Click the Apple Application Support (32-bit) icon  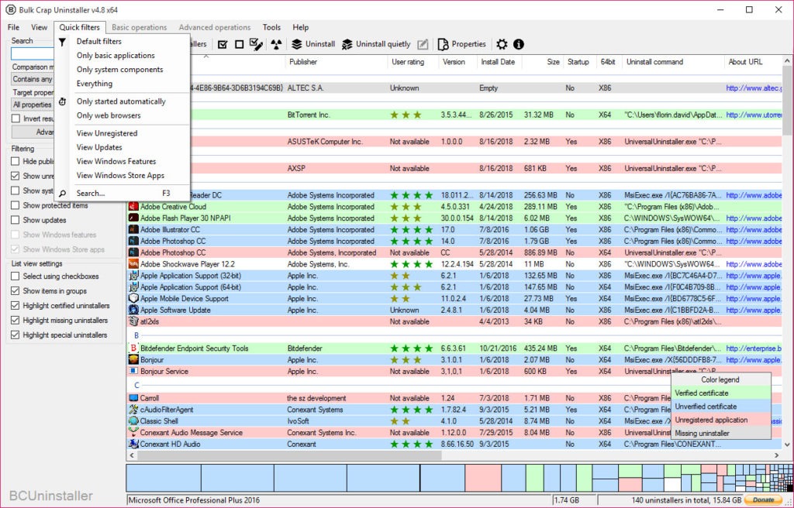point(133,276)
